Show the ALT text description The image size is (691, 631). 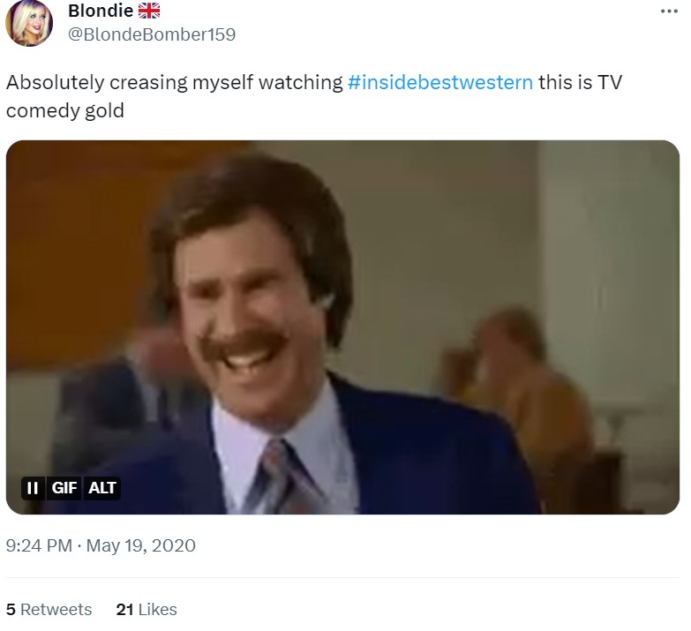[102, 487]
